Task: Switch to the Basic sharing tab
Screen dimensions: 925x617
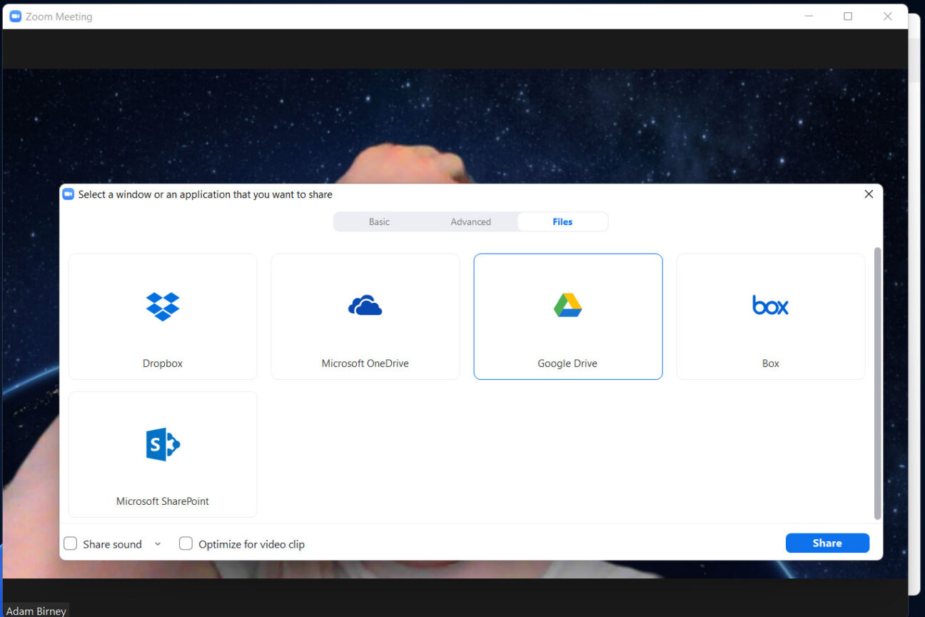Action: pos(379,221)
